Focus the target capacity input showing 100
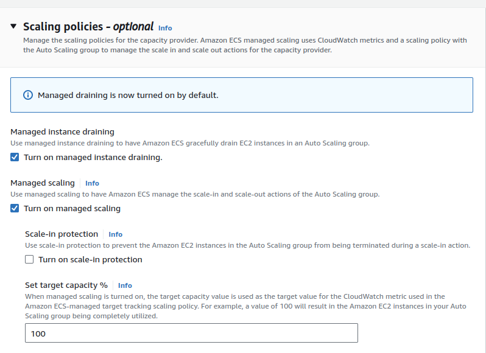 pos(191,334)
